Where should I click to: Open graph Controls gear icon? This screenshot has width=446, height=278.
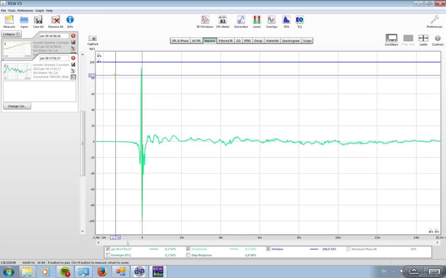(x=437, y=38)
